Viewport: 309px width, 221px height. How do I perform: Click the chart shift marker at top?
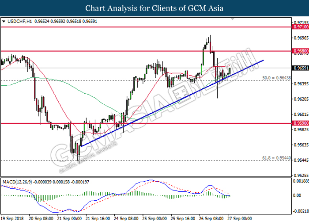click(x=233, y=19)
